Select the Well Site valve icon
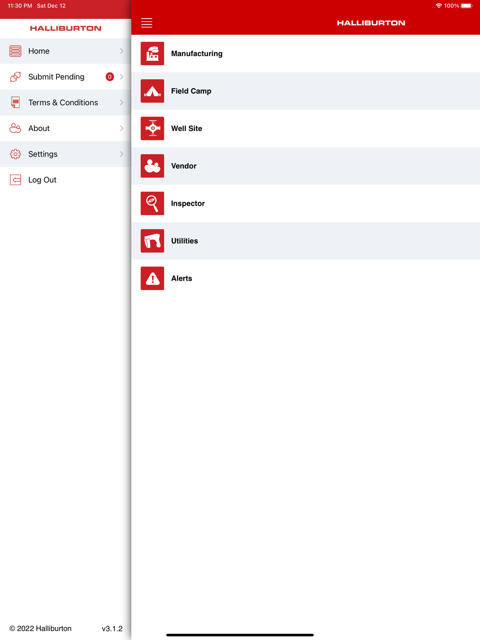 [152, 129]
